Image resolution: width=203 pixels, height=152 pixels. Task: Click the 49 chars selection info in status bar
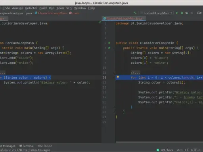pyautogui.click(x=167, y=150)
